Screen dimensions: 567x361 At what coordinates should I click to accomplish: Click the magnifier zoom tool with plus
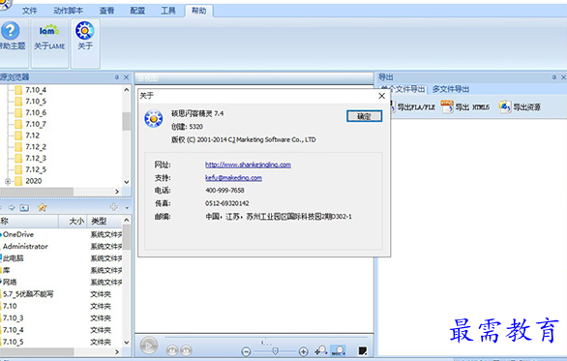pos(321,350)
